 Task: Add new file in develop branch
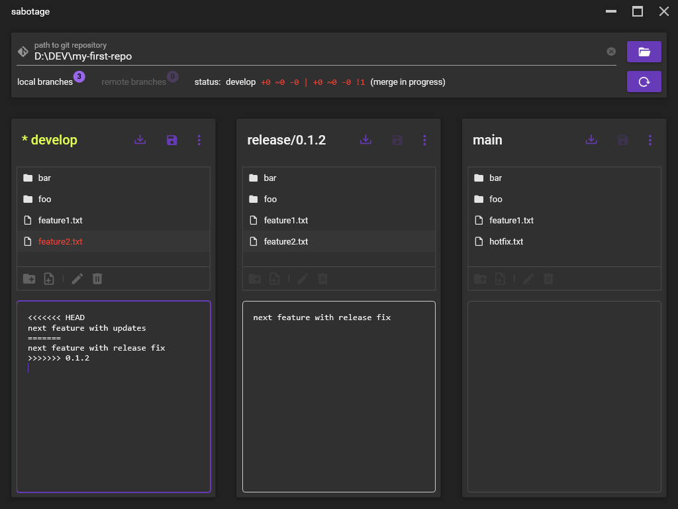tap(49, 279)
